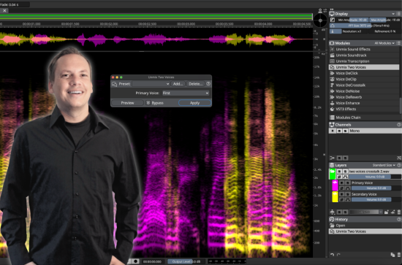Open the Preset dropdown in Unmix dialog
The width and height of the screenshot is (402, 265).
click(x=151, y=84)
